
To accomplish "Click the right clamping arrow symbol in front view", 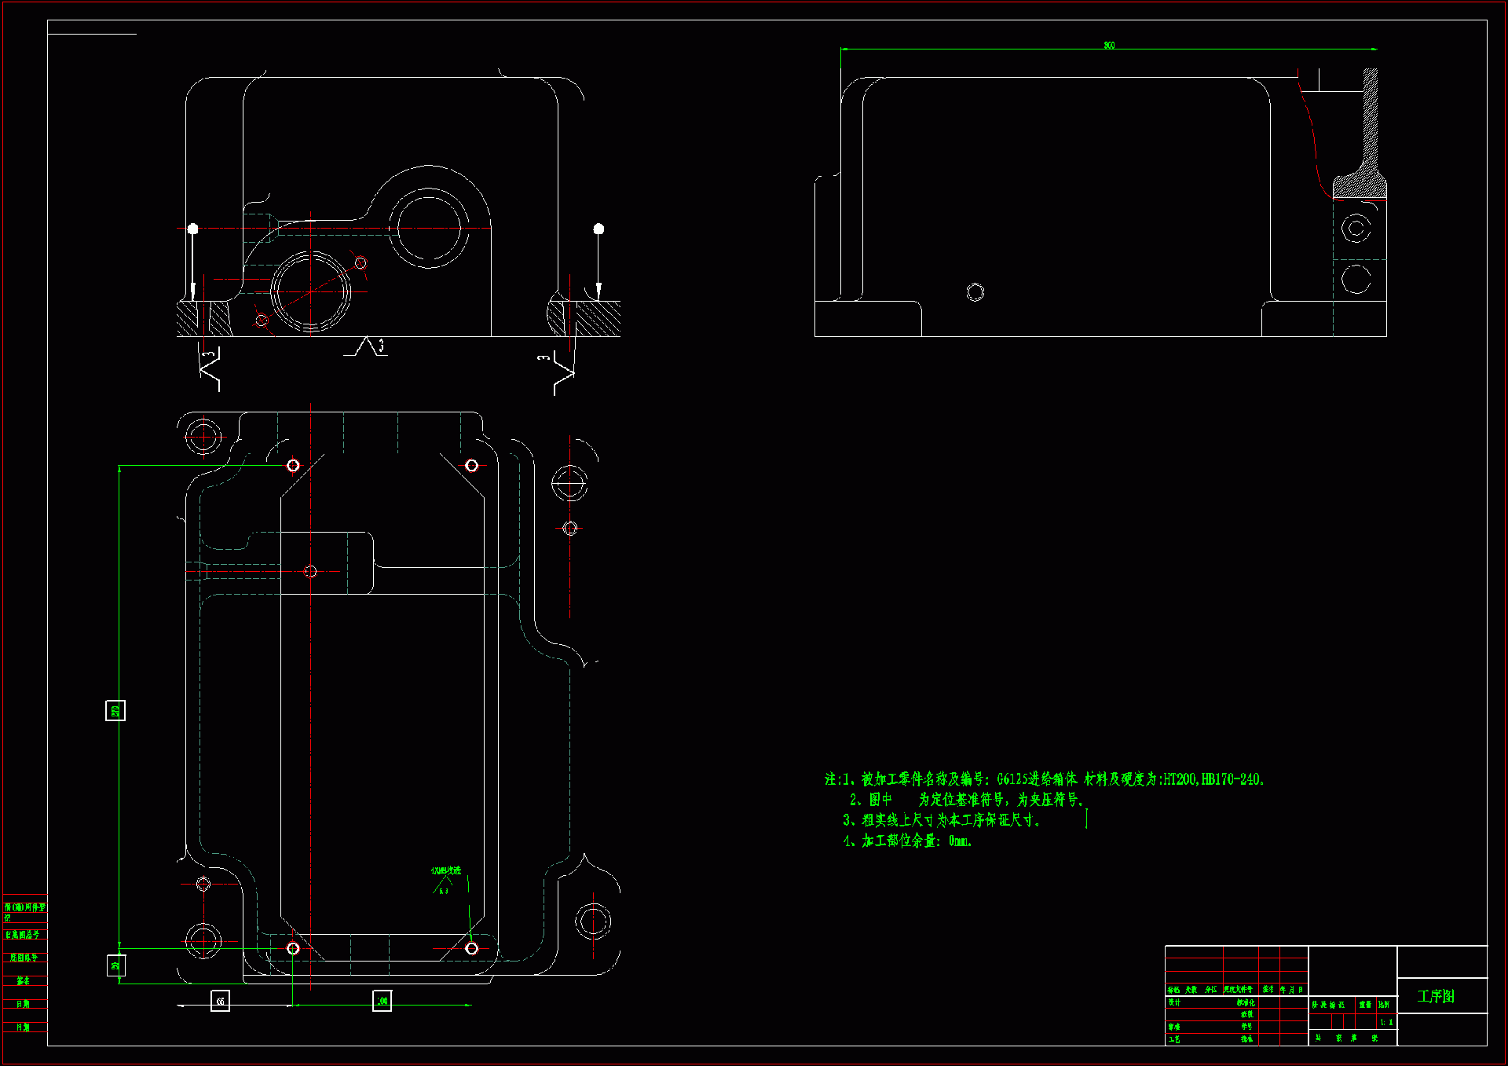I will pyautogui.click(x=598, y=263).
